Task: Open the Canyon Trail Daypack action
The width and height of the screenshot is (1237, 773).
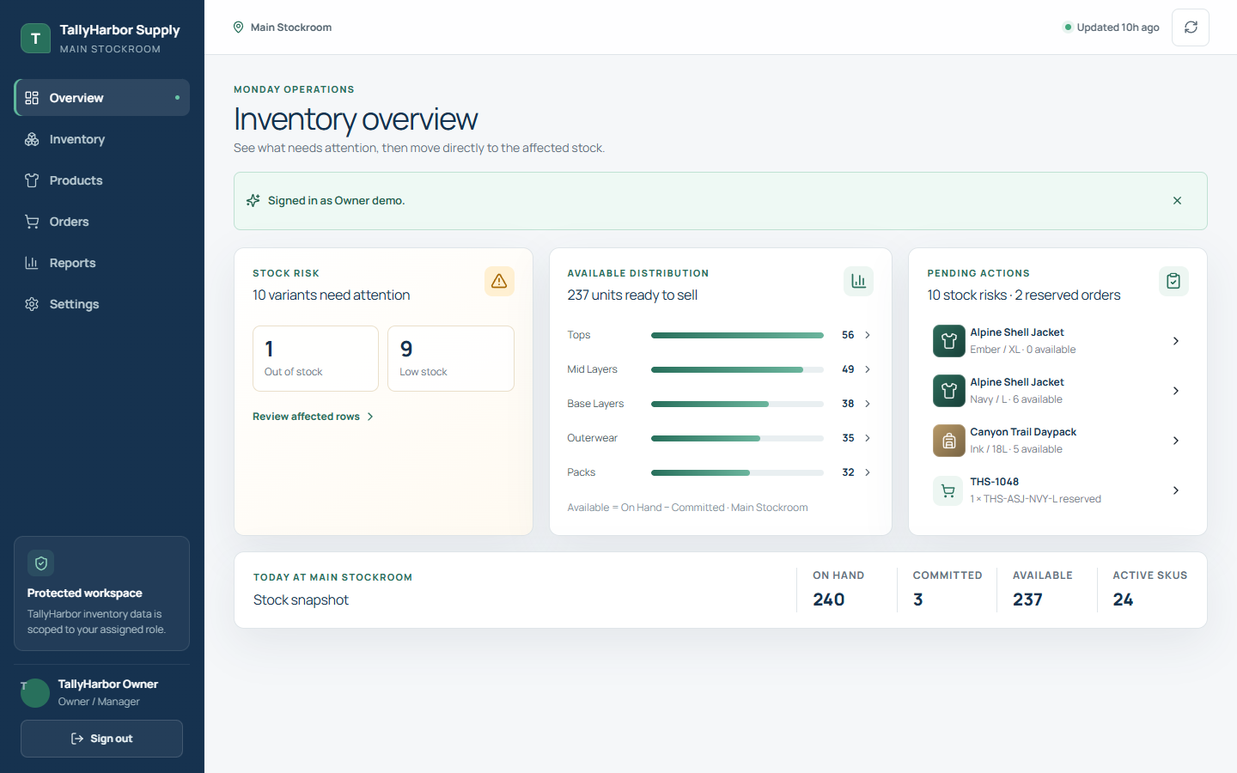Action: 1057,441
